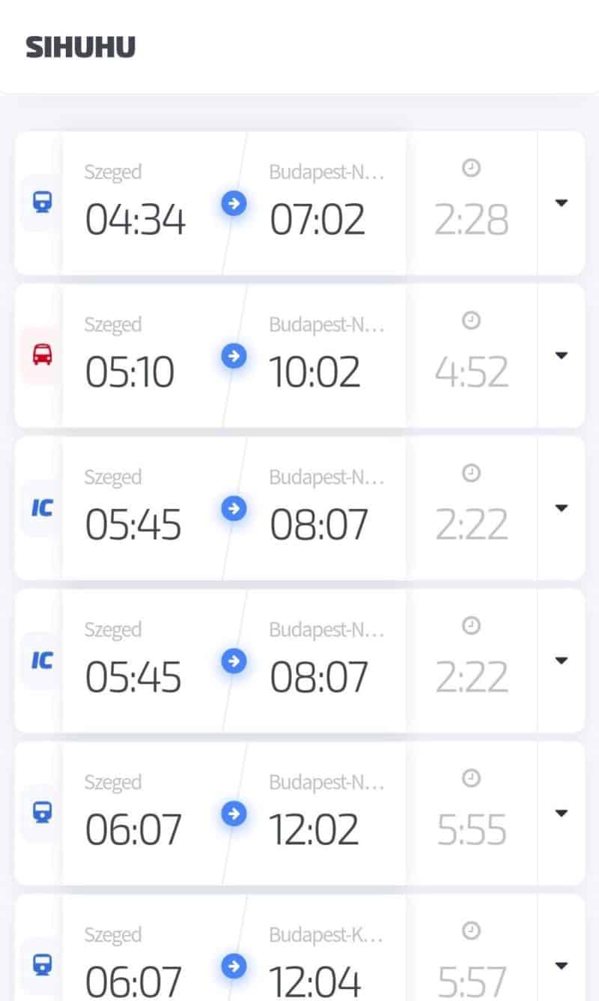Click the blue arrow icon between 05:10 and 10:02
The width and height of the screenshot is (599, 1001).
coord(234,356)
